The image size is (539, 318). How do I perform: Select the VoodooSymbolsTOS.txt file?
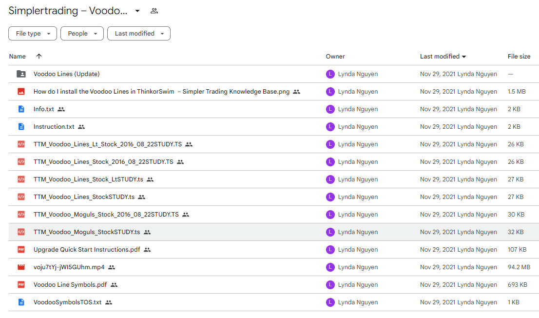67,302
